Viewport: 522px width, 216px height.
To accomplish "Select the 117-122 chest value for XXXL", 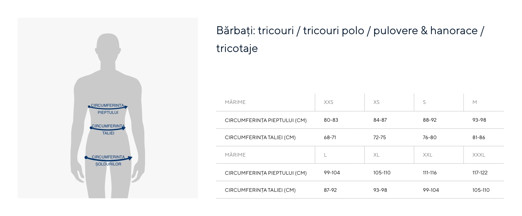I will (480, 173).
